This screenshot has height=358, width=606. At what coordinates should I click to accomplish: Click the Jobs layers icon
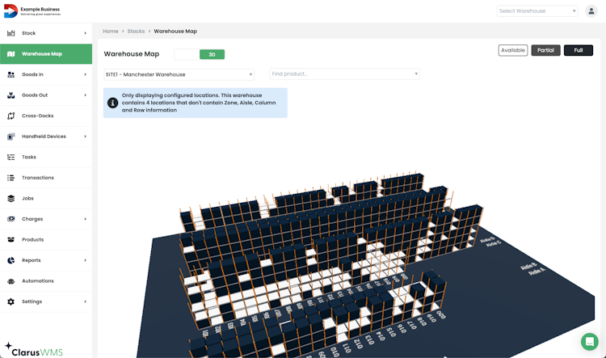11,198
